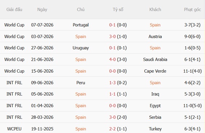Click the 2-2 score against Turkey

pos(112,129)
